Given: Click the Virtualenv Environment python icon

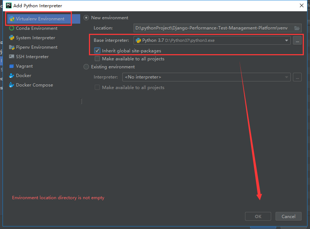Looking at the screenshot, I should pyautogui.click(x=12, y=19).
